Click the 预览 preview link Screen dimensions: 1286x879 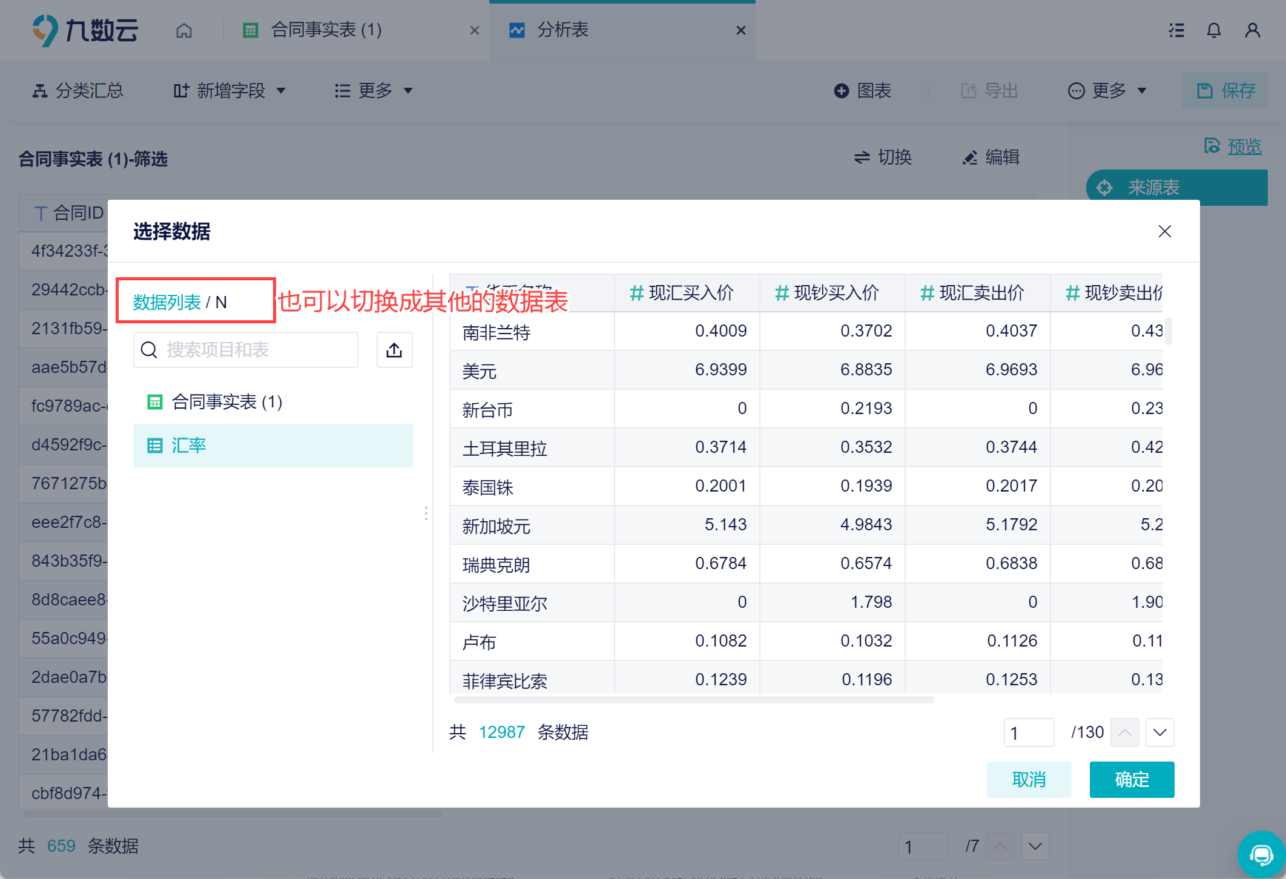1244,146
